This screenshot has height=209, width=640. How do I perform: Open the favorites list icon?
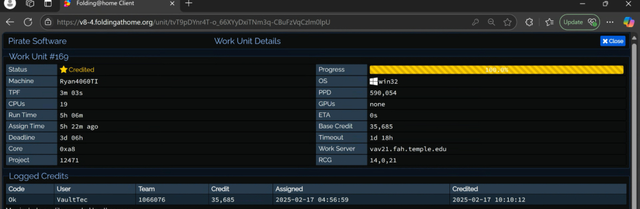click(549, 22)
